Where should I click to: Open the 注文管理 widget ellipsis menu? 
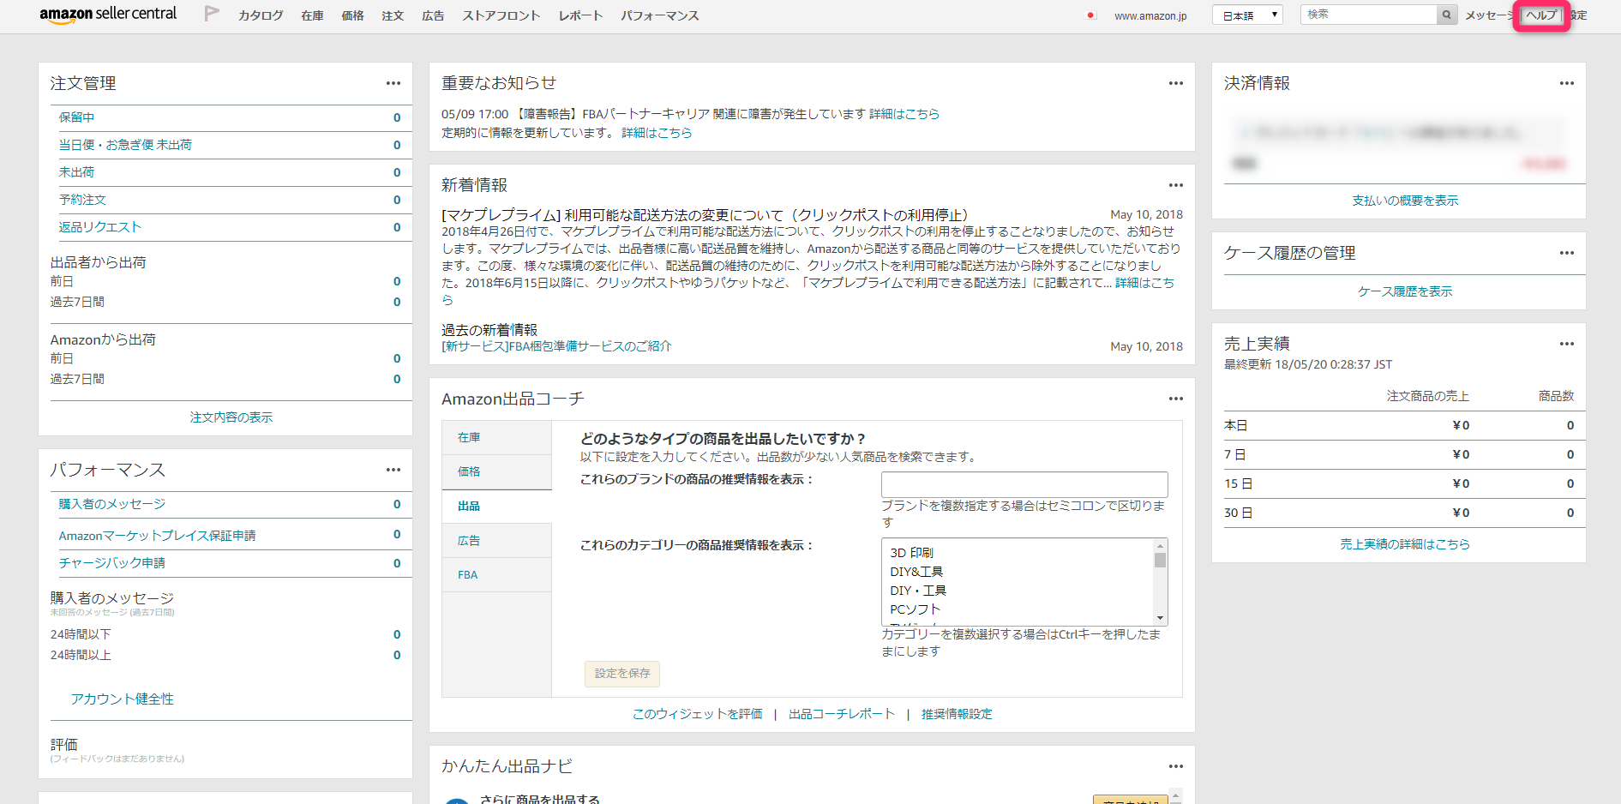(x=393, y=83)
